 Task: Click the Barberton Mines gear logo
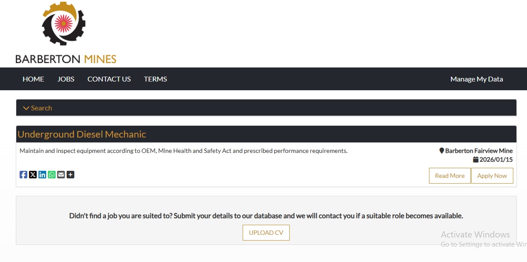[x=64, y=24]
